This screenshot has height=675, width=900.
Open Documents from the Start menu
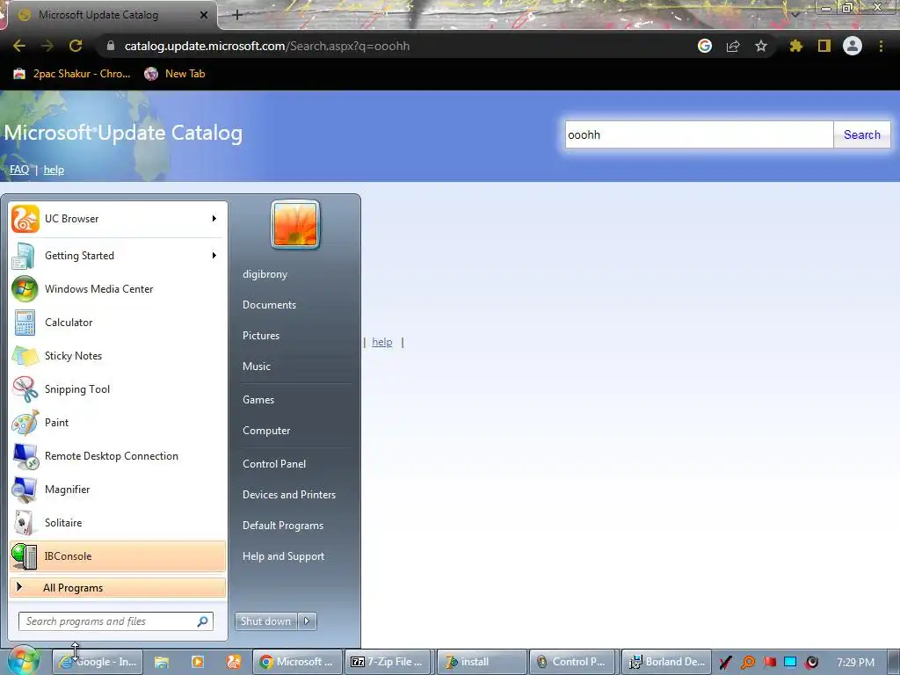269,305
